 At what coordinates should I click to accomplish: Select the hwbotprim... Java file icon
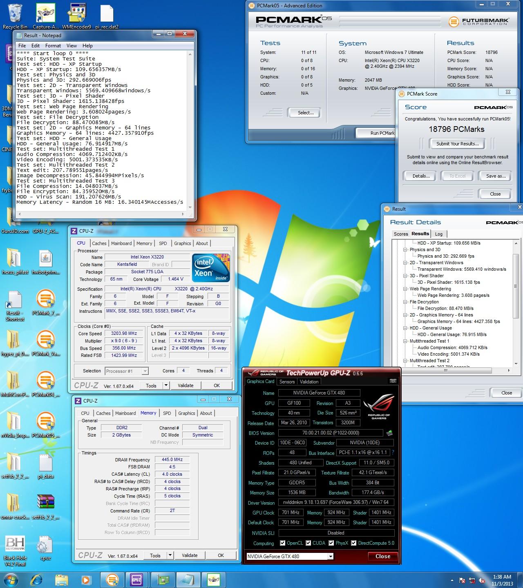pyautogui.click(x=45, y=261)
